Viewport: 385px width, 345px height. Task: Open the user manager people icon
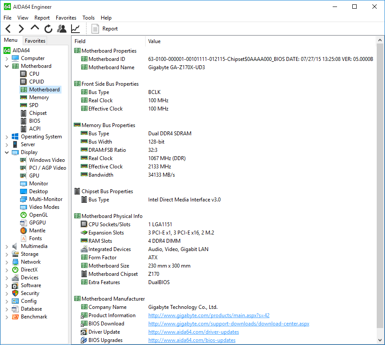tap(62, 29)
